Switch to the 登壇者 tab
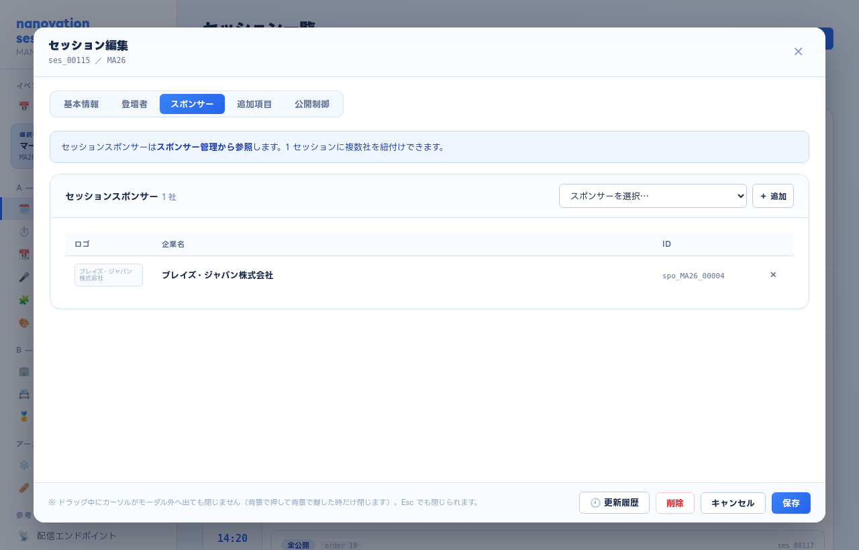This screenshot has width=859, height=550. coord(134,104)
